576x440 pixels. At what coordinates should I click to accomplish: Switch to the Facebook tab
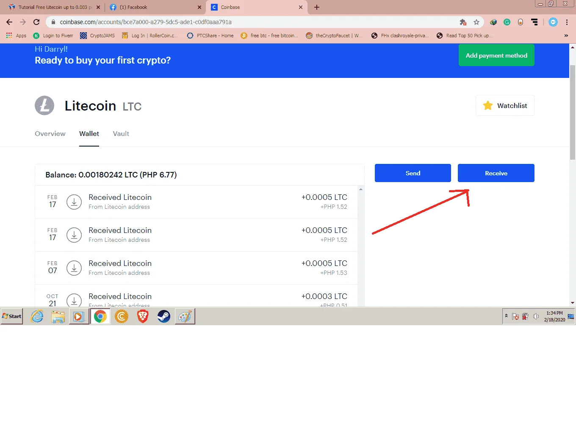155,7
